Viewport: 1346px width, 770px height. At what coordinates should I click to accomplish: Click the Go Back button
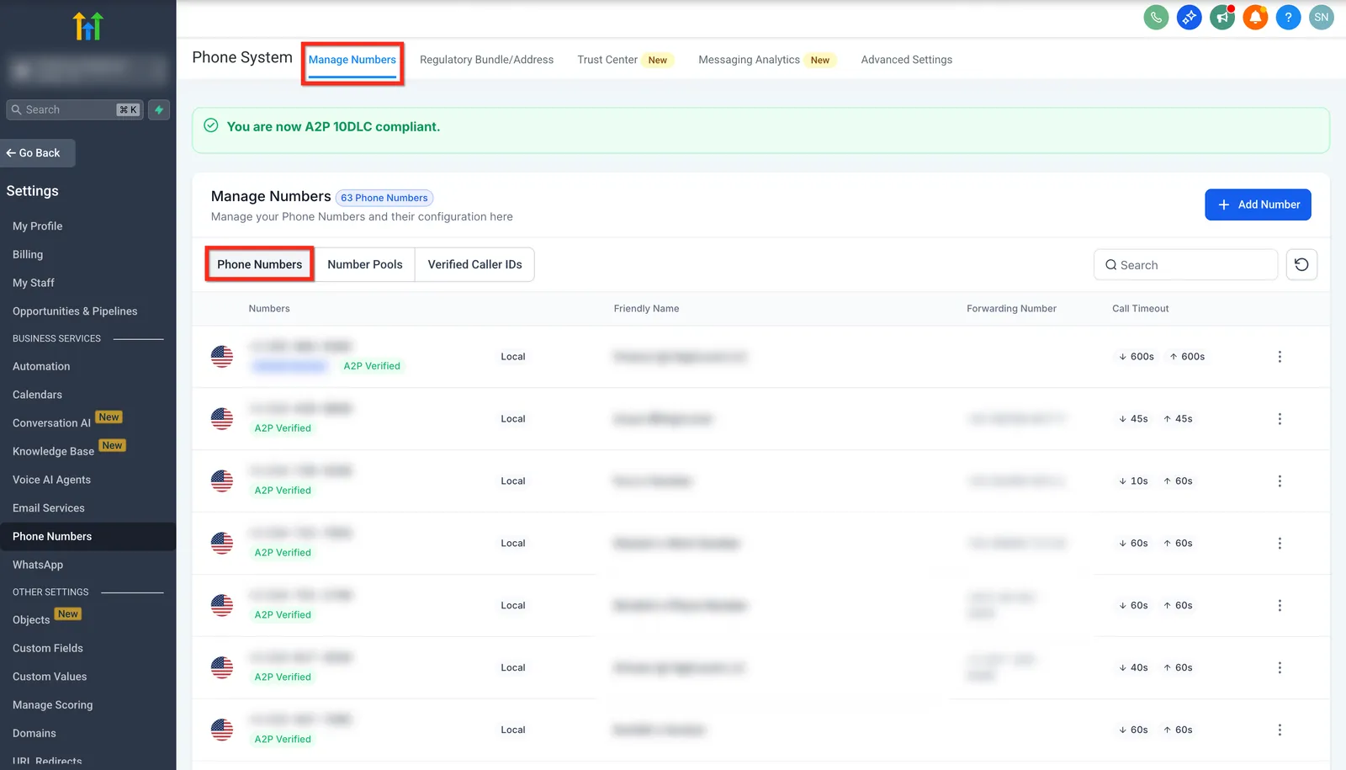(x=38, y=153)
